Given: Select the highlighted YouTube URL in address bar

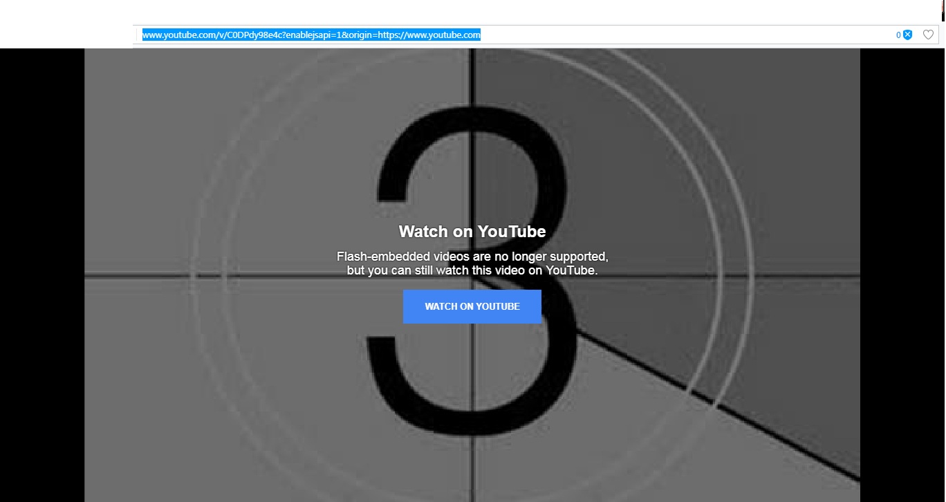Looking at the screenshot, I should tap(311, 35).
